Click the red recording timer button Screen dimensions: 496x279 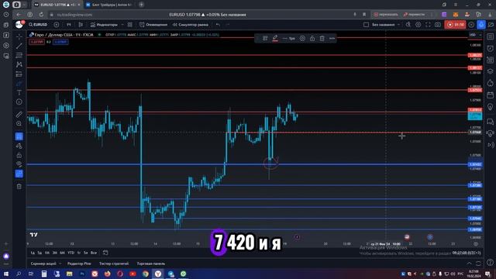[455, 24]
